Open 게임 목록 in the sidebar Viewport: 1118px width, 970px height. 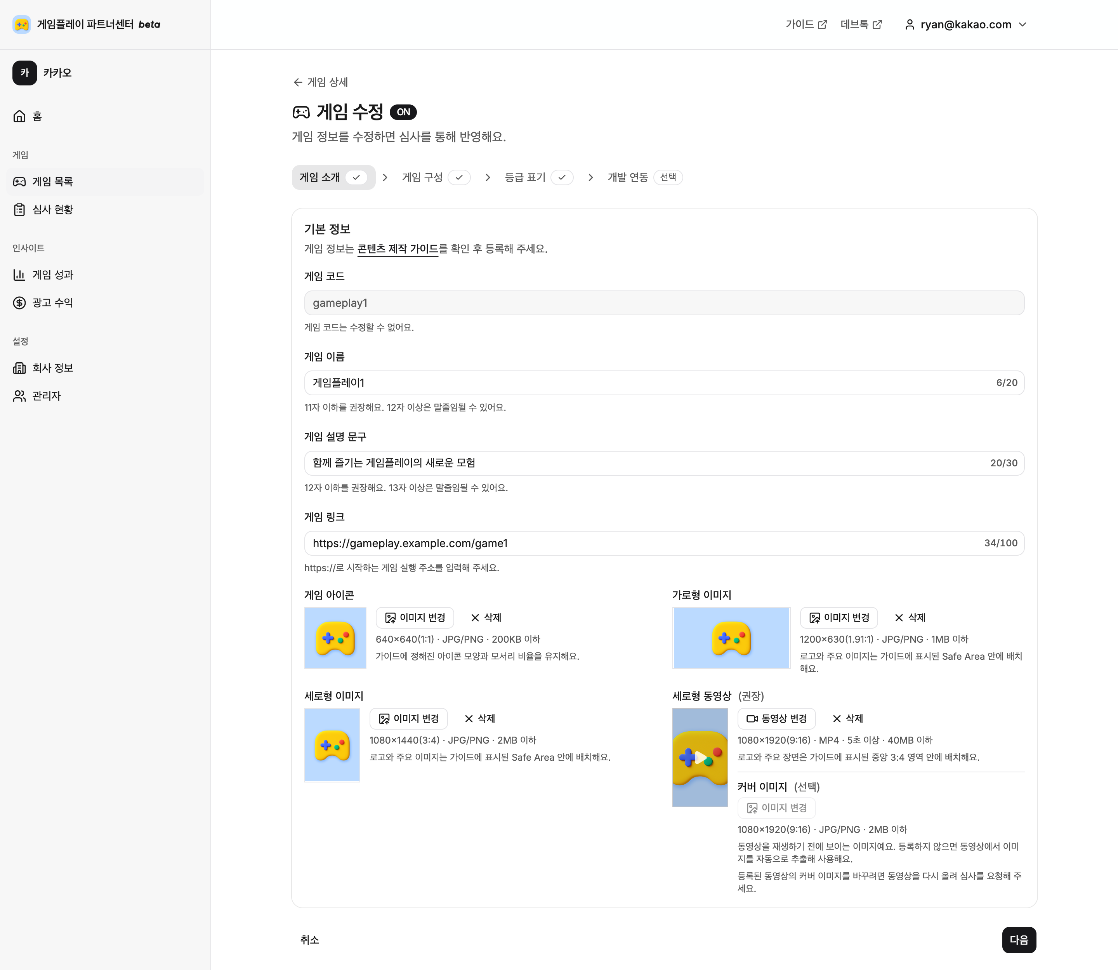[105, 182]
